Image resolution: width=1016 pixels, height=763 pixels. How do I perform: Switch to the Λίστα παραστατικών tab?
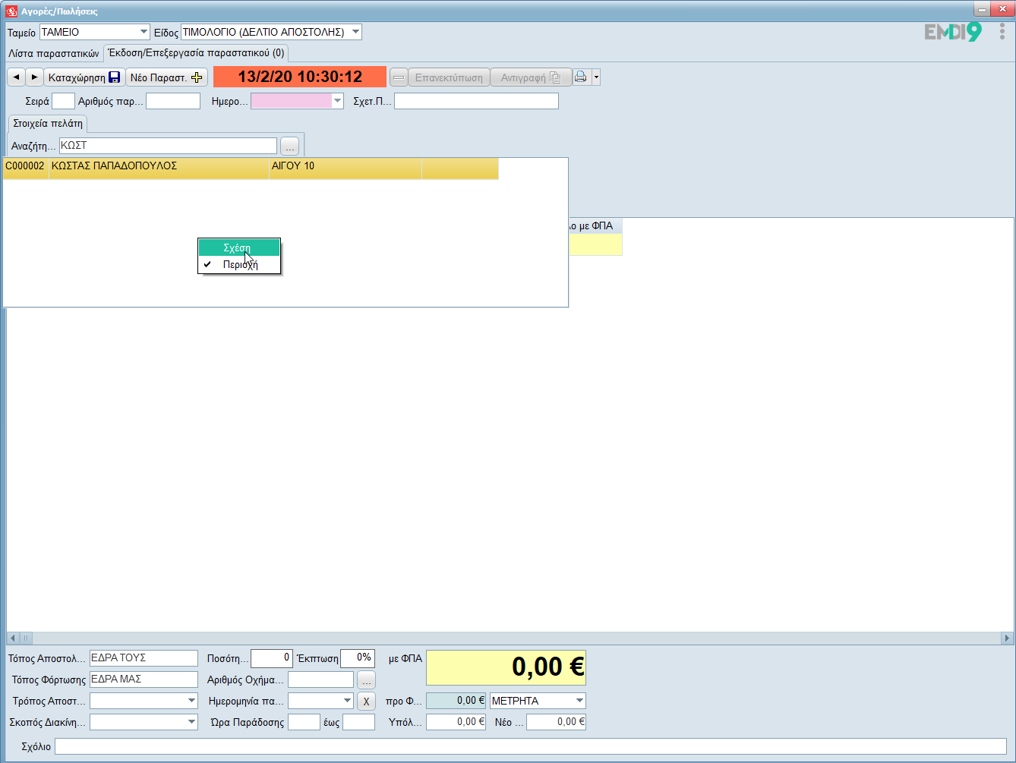tap(54, 53)
